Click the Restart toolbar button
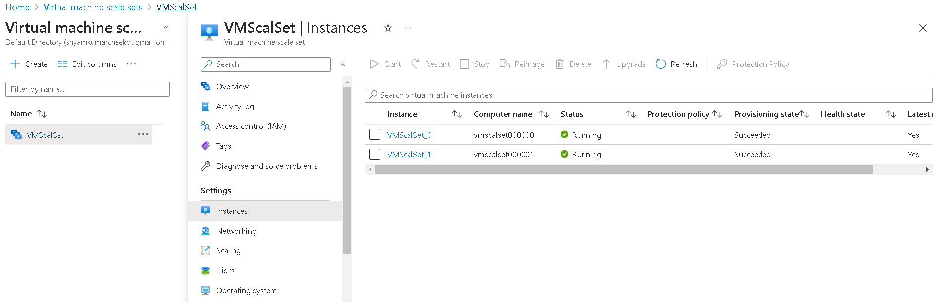Screen dimensions: 935x302 point(430,64)
